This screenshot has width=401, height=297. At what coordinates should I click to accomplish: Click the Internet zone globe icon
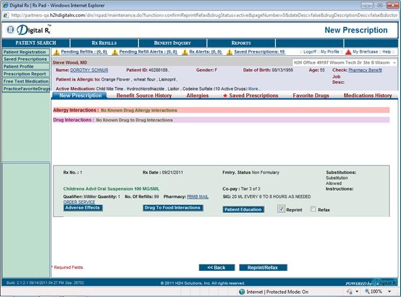click(x=241, y=292)
